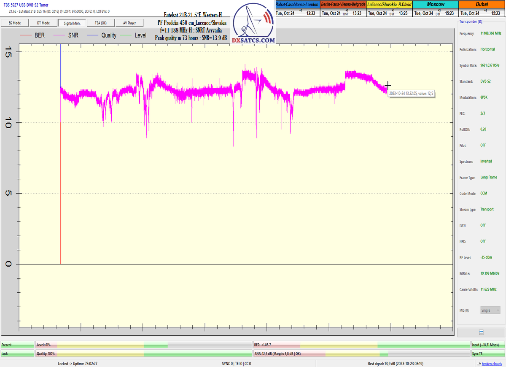506x367 pixels.
Task: Switch to BS Mode tab
Action: tap(15, 23)
